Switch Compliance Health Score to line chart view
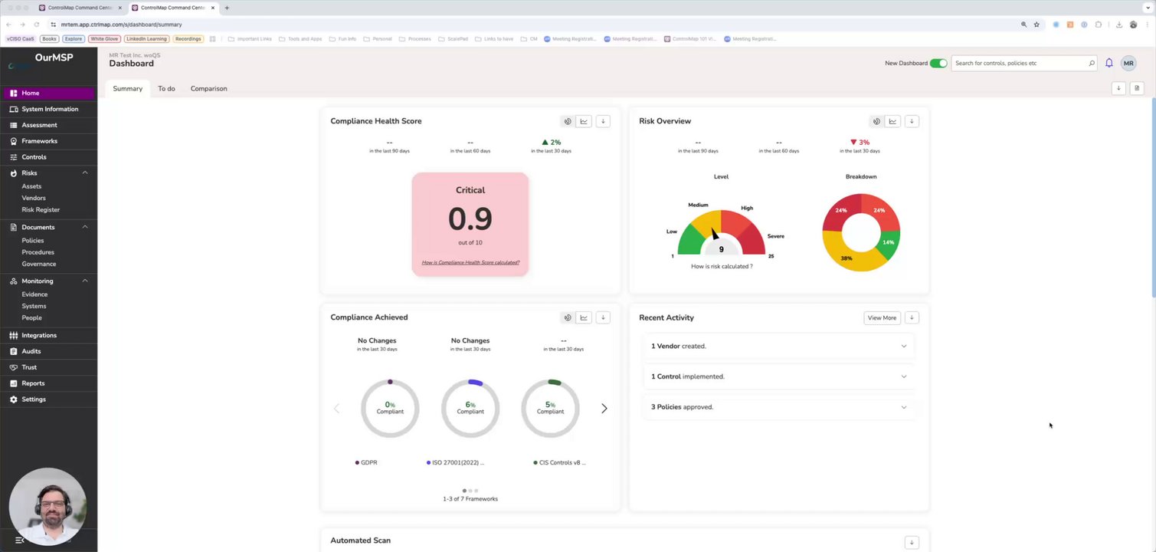Image resolution: width=1156 pixels, height=552 pixels. click(x=584, y=121)
